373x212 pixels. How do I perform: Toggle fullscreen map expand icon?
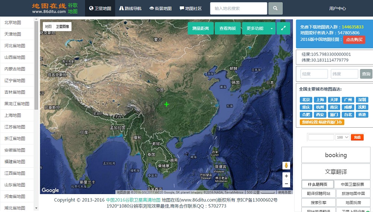click(x=283, y=28)
